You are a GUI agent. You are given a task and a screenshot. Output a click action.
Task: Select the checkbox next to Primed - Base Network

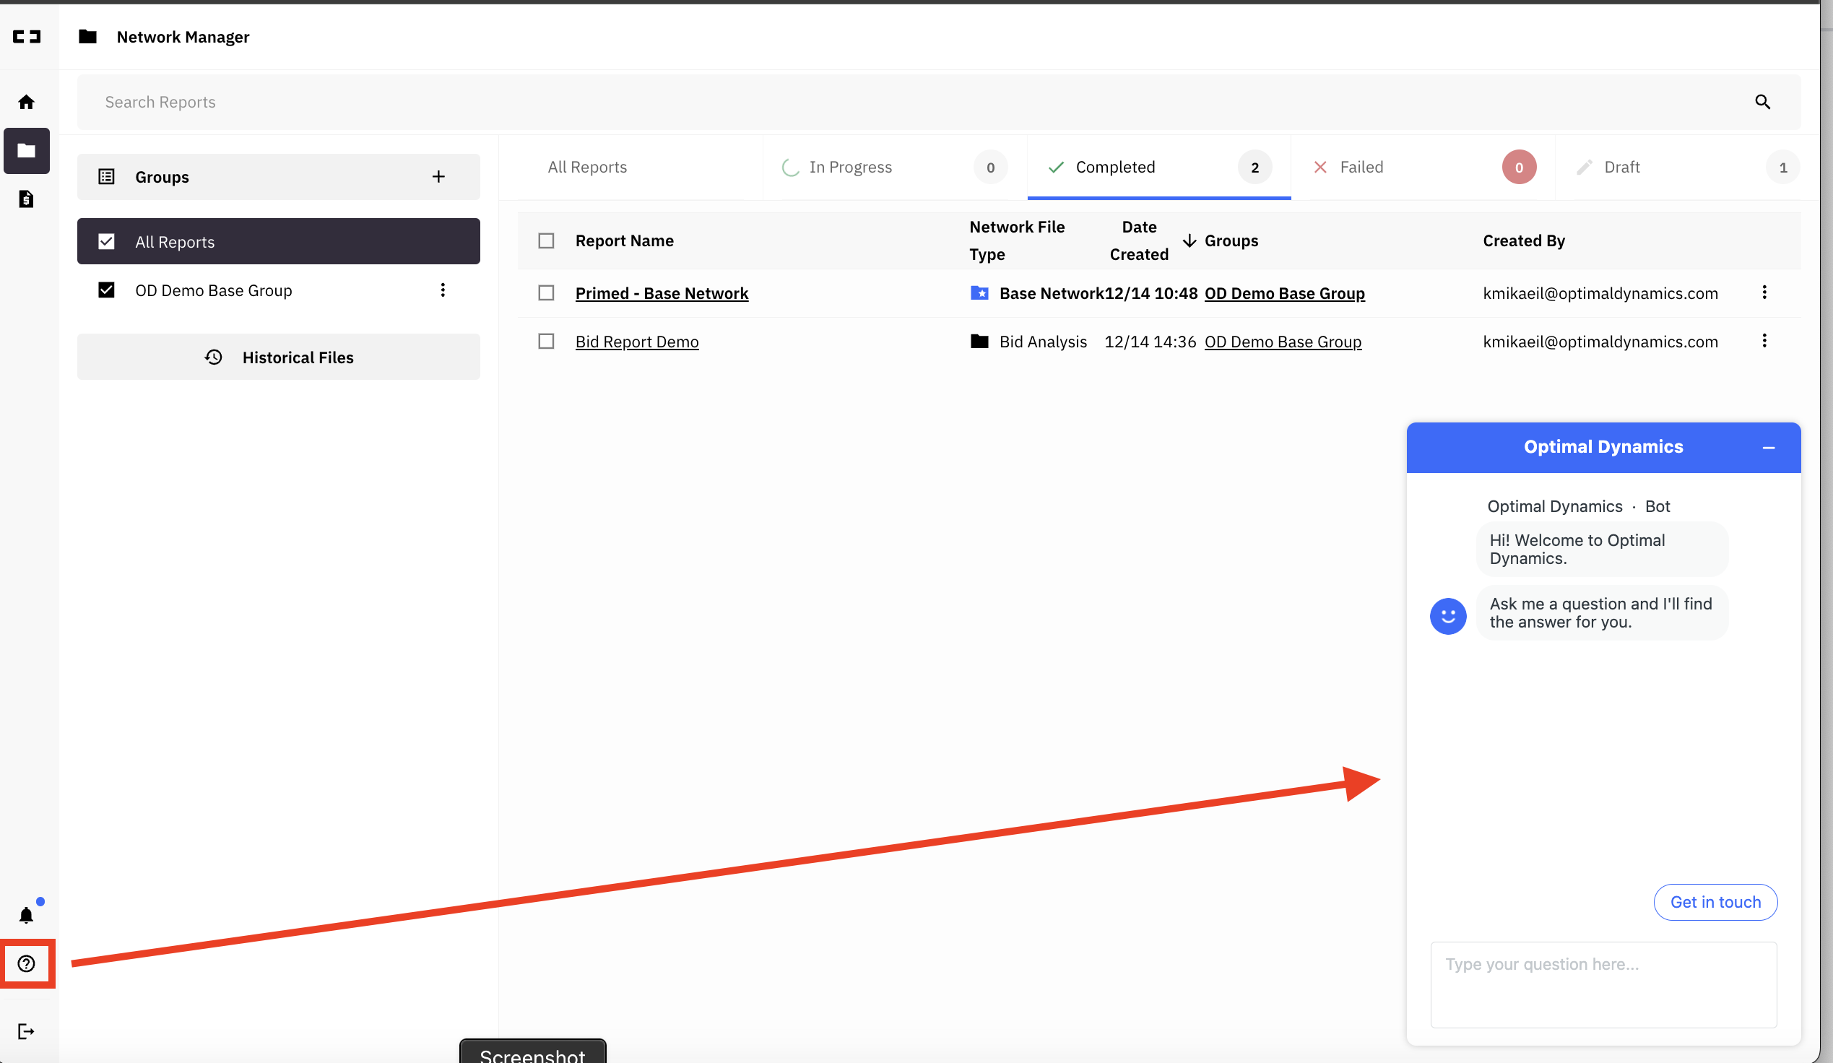coord(546,293)
